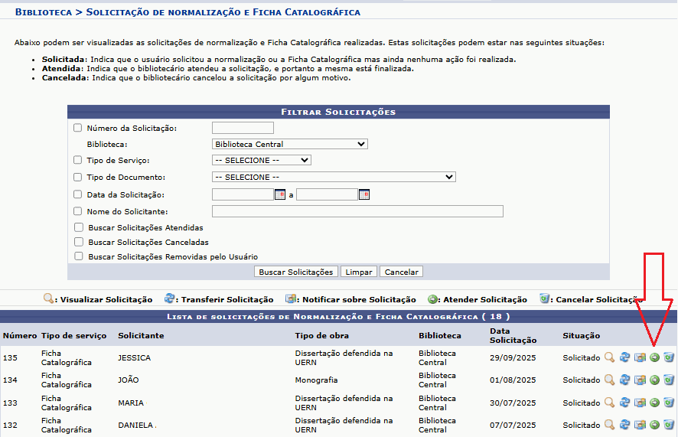Viewport: 678px width, 437px height.
Task: Toggle Buscar Solicitações Canceladas checkbox
Action: coord(78,242)
